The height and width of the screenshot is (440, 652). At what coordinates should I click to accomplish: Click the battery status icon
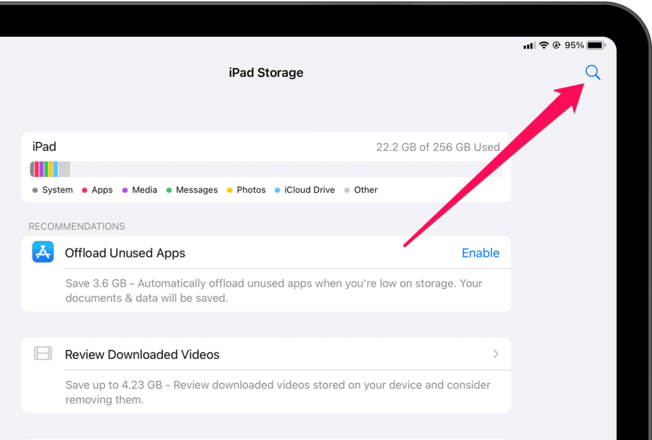click(596, 45)
